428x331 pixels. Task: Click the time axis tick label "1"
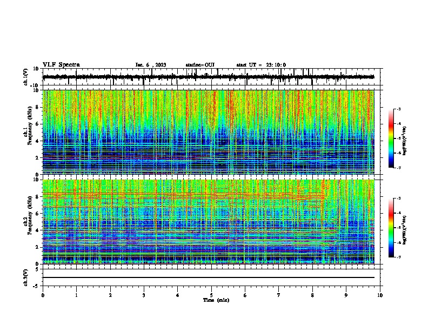pyautogui.click(x=76, y=295)
